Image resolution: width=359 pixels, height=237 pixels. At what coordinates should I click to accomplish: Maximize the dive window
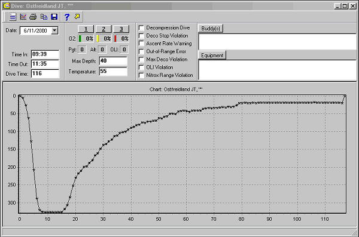(x=345, y=6)
